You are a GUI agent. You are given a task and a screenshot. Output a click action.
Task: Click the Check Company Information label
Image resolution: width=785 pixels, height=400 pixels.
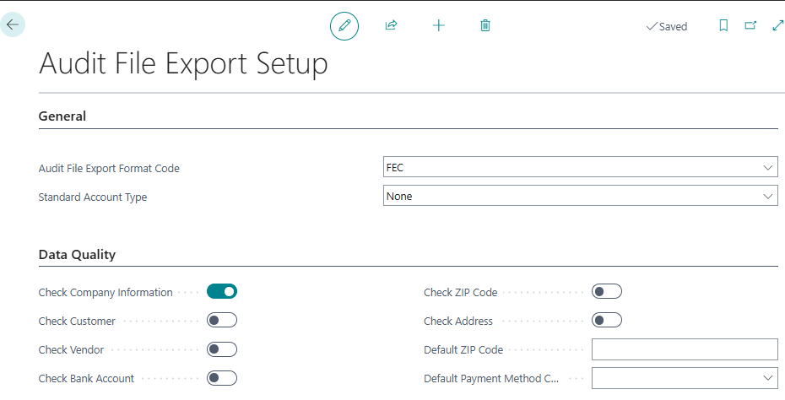coord(106,292)
